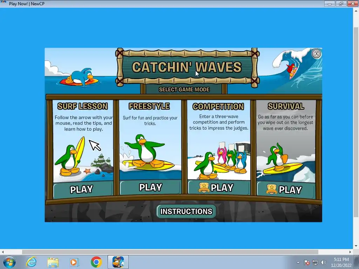The image size is (359, 269).
Task: Click the Surf Lesson heading
Action: (x=82, y=106)
